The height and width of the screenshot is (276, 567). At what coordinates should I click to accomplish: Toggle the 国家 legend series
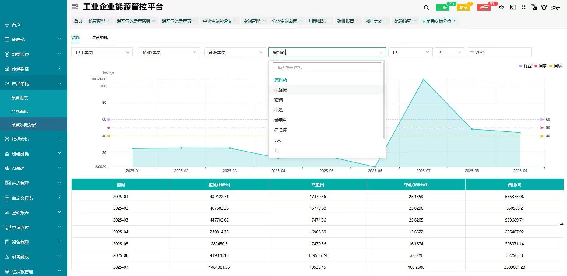click(541, 66)
